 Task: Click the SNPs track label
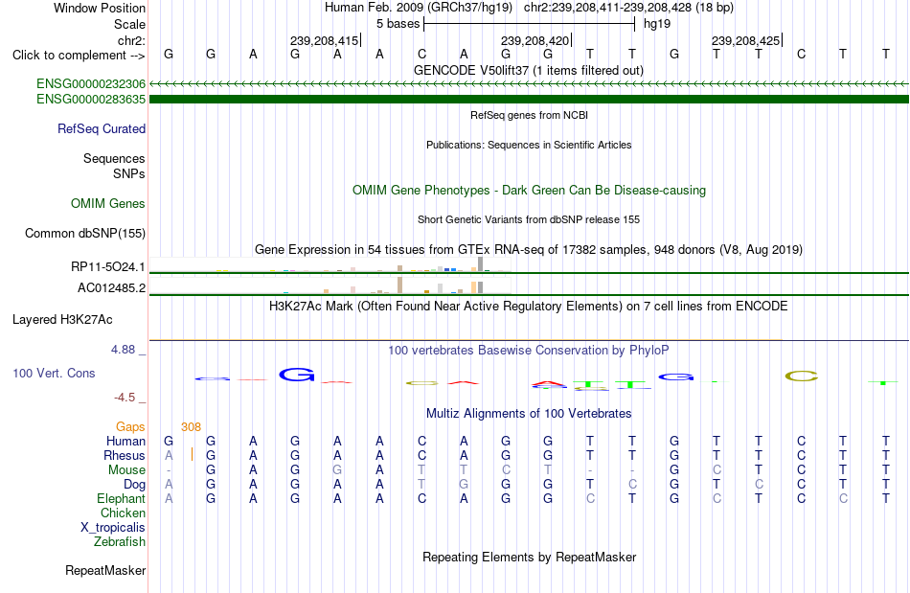pos(129,173)
